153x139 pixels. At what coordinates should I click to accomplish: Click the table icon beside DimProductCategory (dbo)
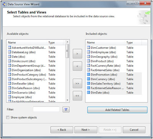click(x=10, y=75)
